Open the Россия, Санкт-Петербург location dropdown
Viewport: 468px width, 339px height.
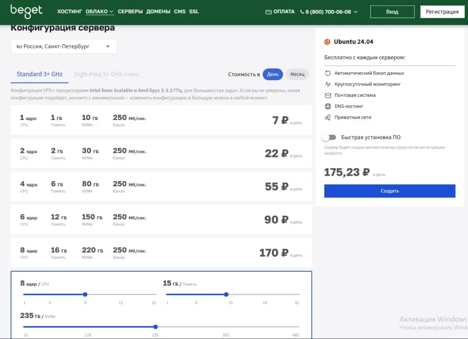pos(64,47)
